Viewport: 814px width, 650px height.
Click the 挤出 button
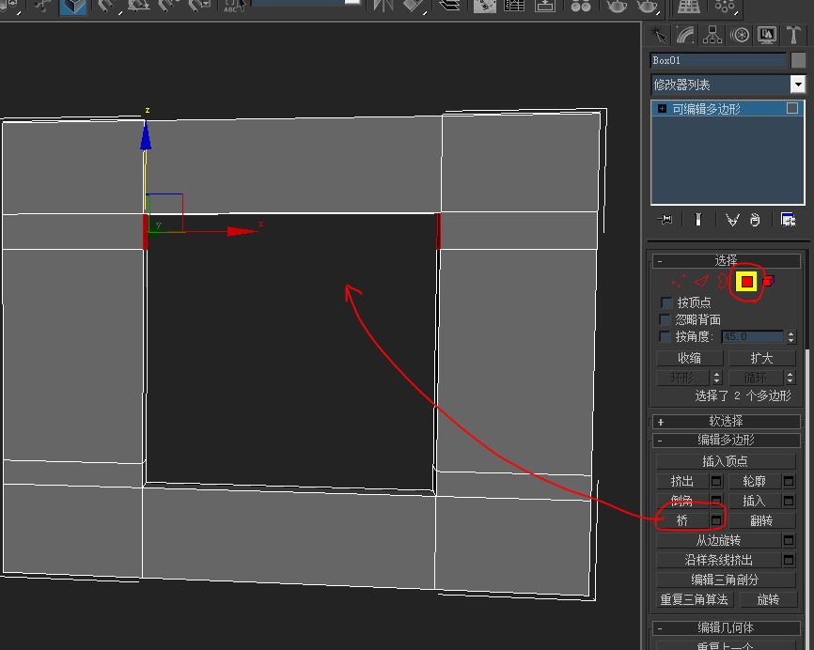(x=682, y=481)
